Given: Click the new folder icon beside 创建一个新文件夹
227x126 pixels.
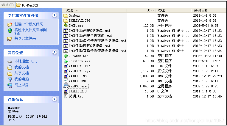Looking at the screenshot, I should [10, 24].
